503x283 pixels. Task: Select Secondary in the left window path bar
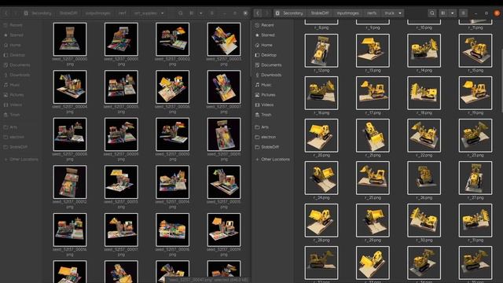click(x=38, y=13)
